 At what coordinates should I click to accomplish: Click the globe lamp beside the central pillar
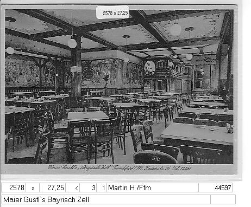point(72,43)
